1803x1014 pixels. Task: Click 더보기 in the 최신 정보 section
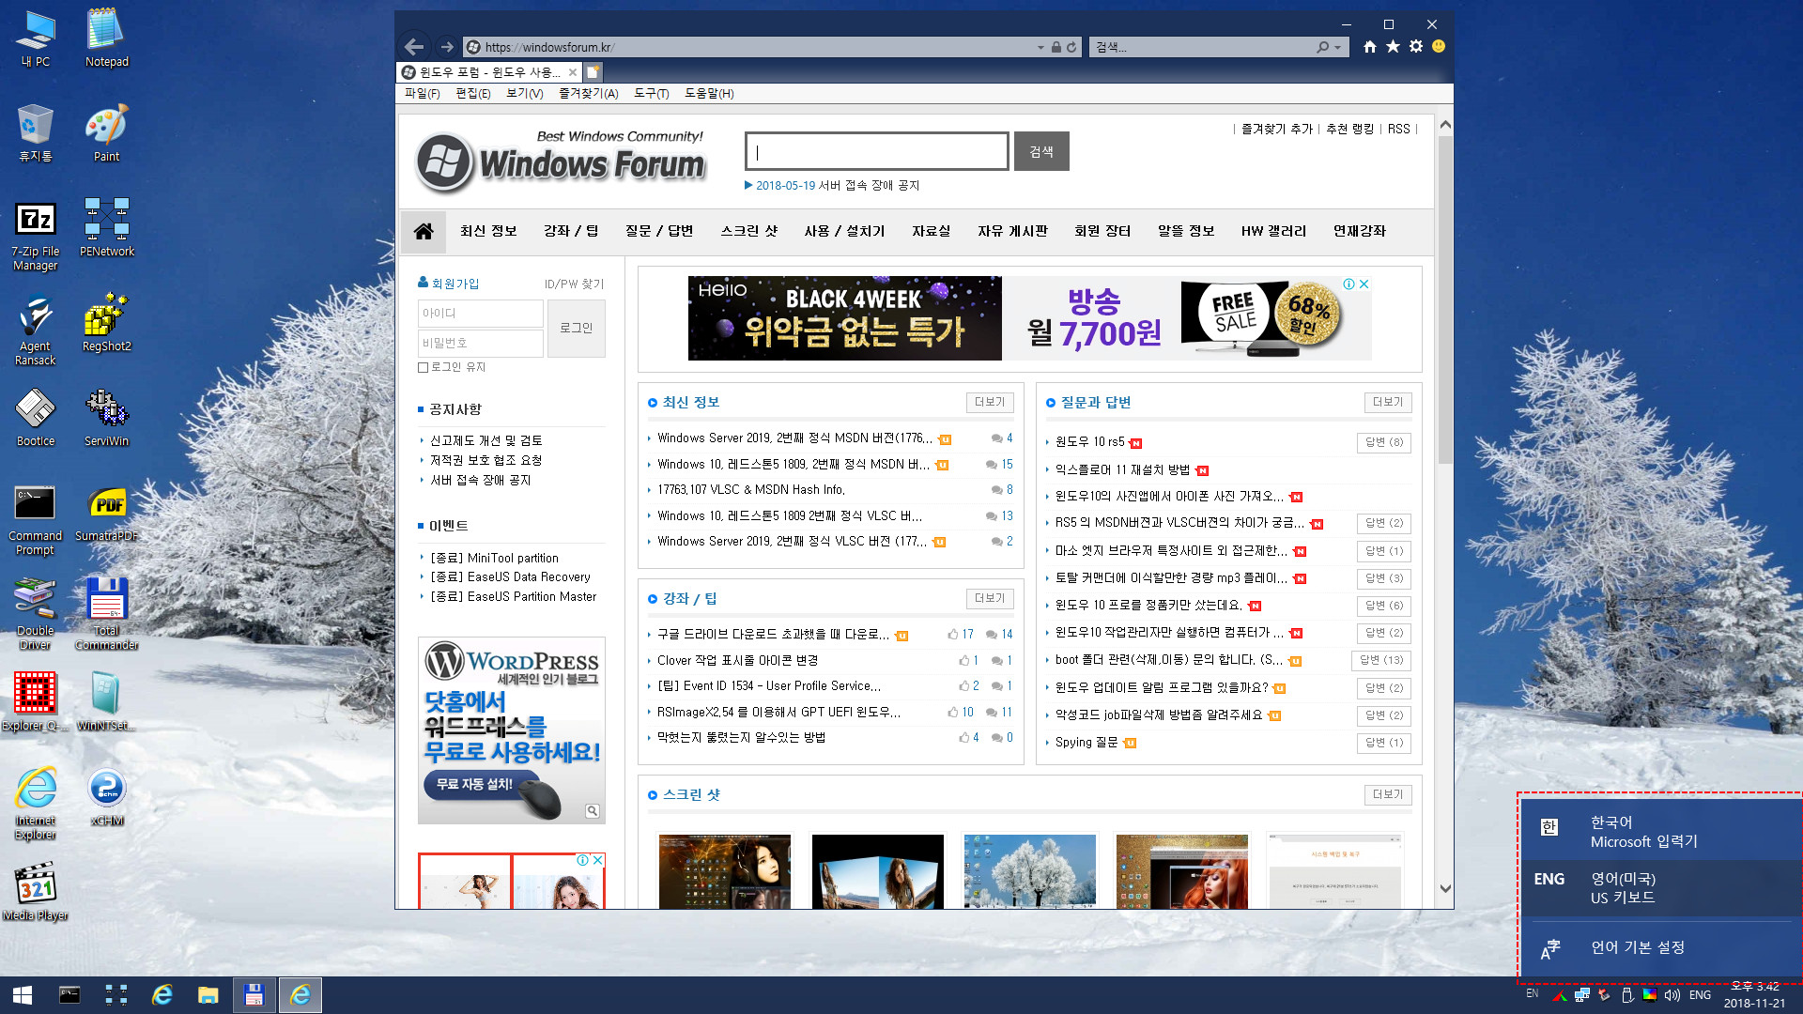tap(990, 402)
